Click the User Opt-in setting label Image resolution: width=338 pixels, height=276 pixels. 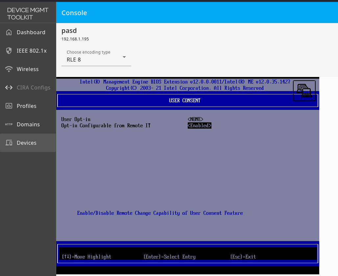[x=76, y=119]
